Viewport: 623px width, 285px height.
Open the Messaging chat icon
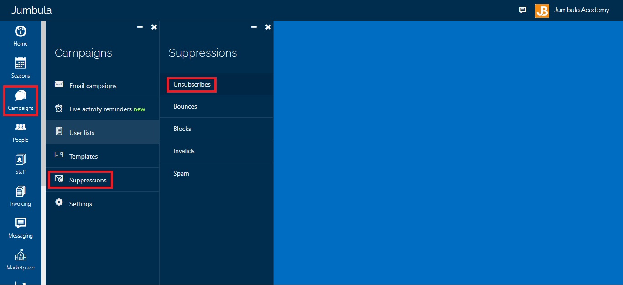21,223
